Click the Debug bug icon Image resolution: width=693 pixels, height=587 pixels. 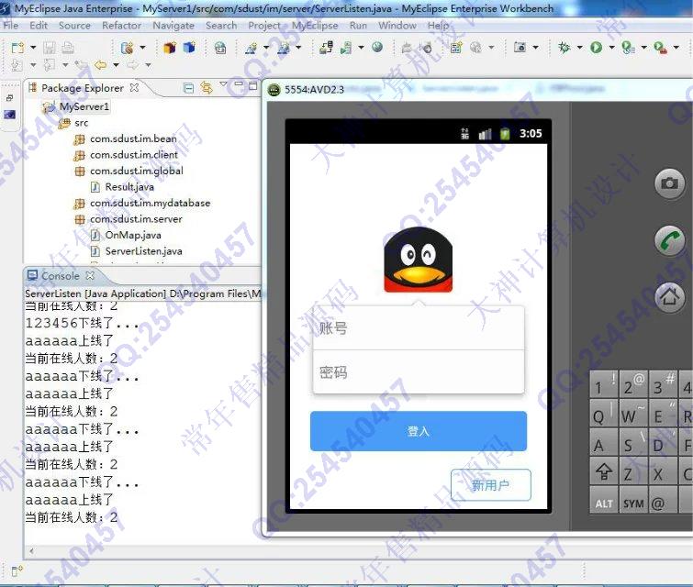(x=564, y=47)
